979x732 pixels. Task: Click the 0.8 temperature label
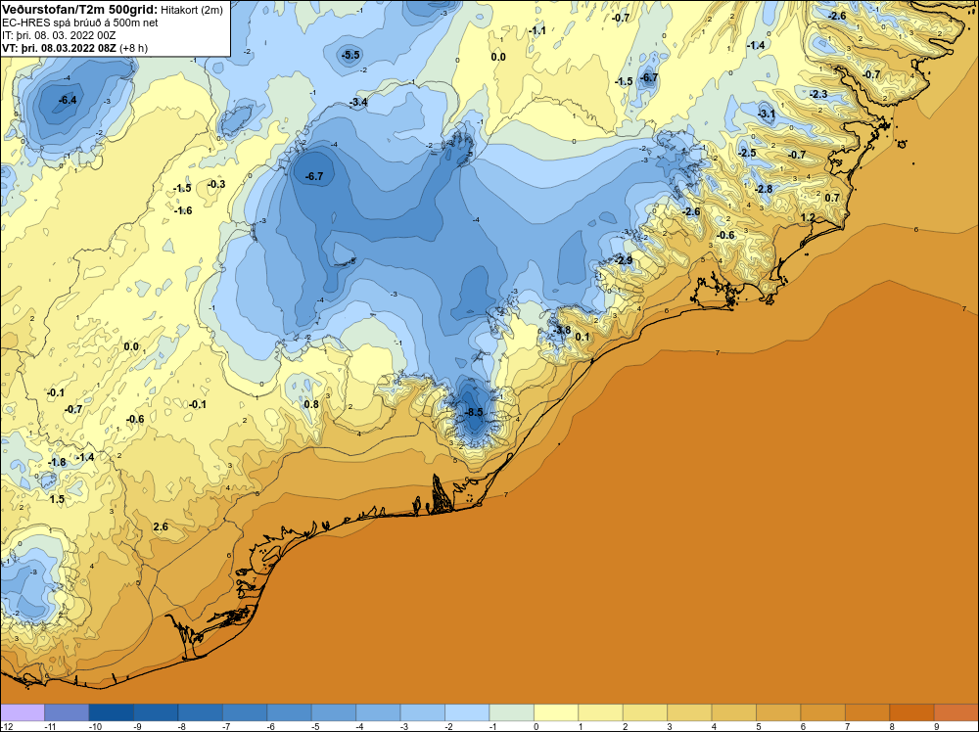[311, 404]
